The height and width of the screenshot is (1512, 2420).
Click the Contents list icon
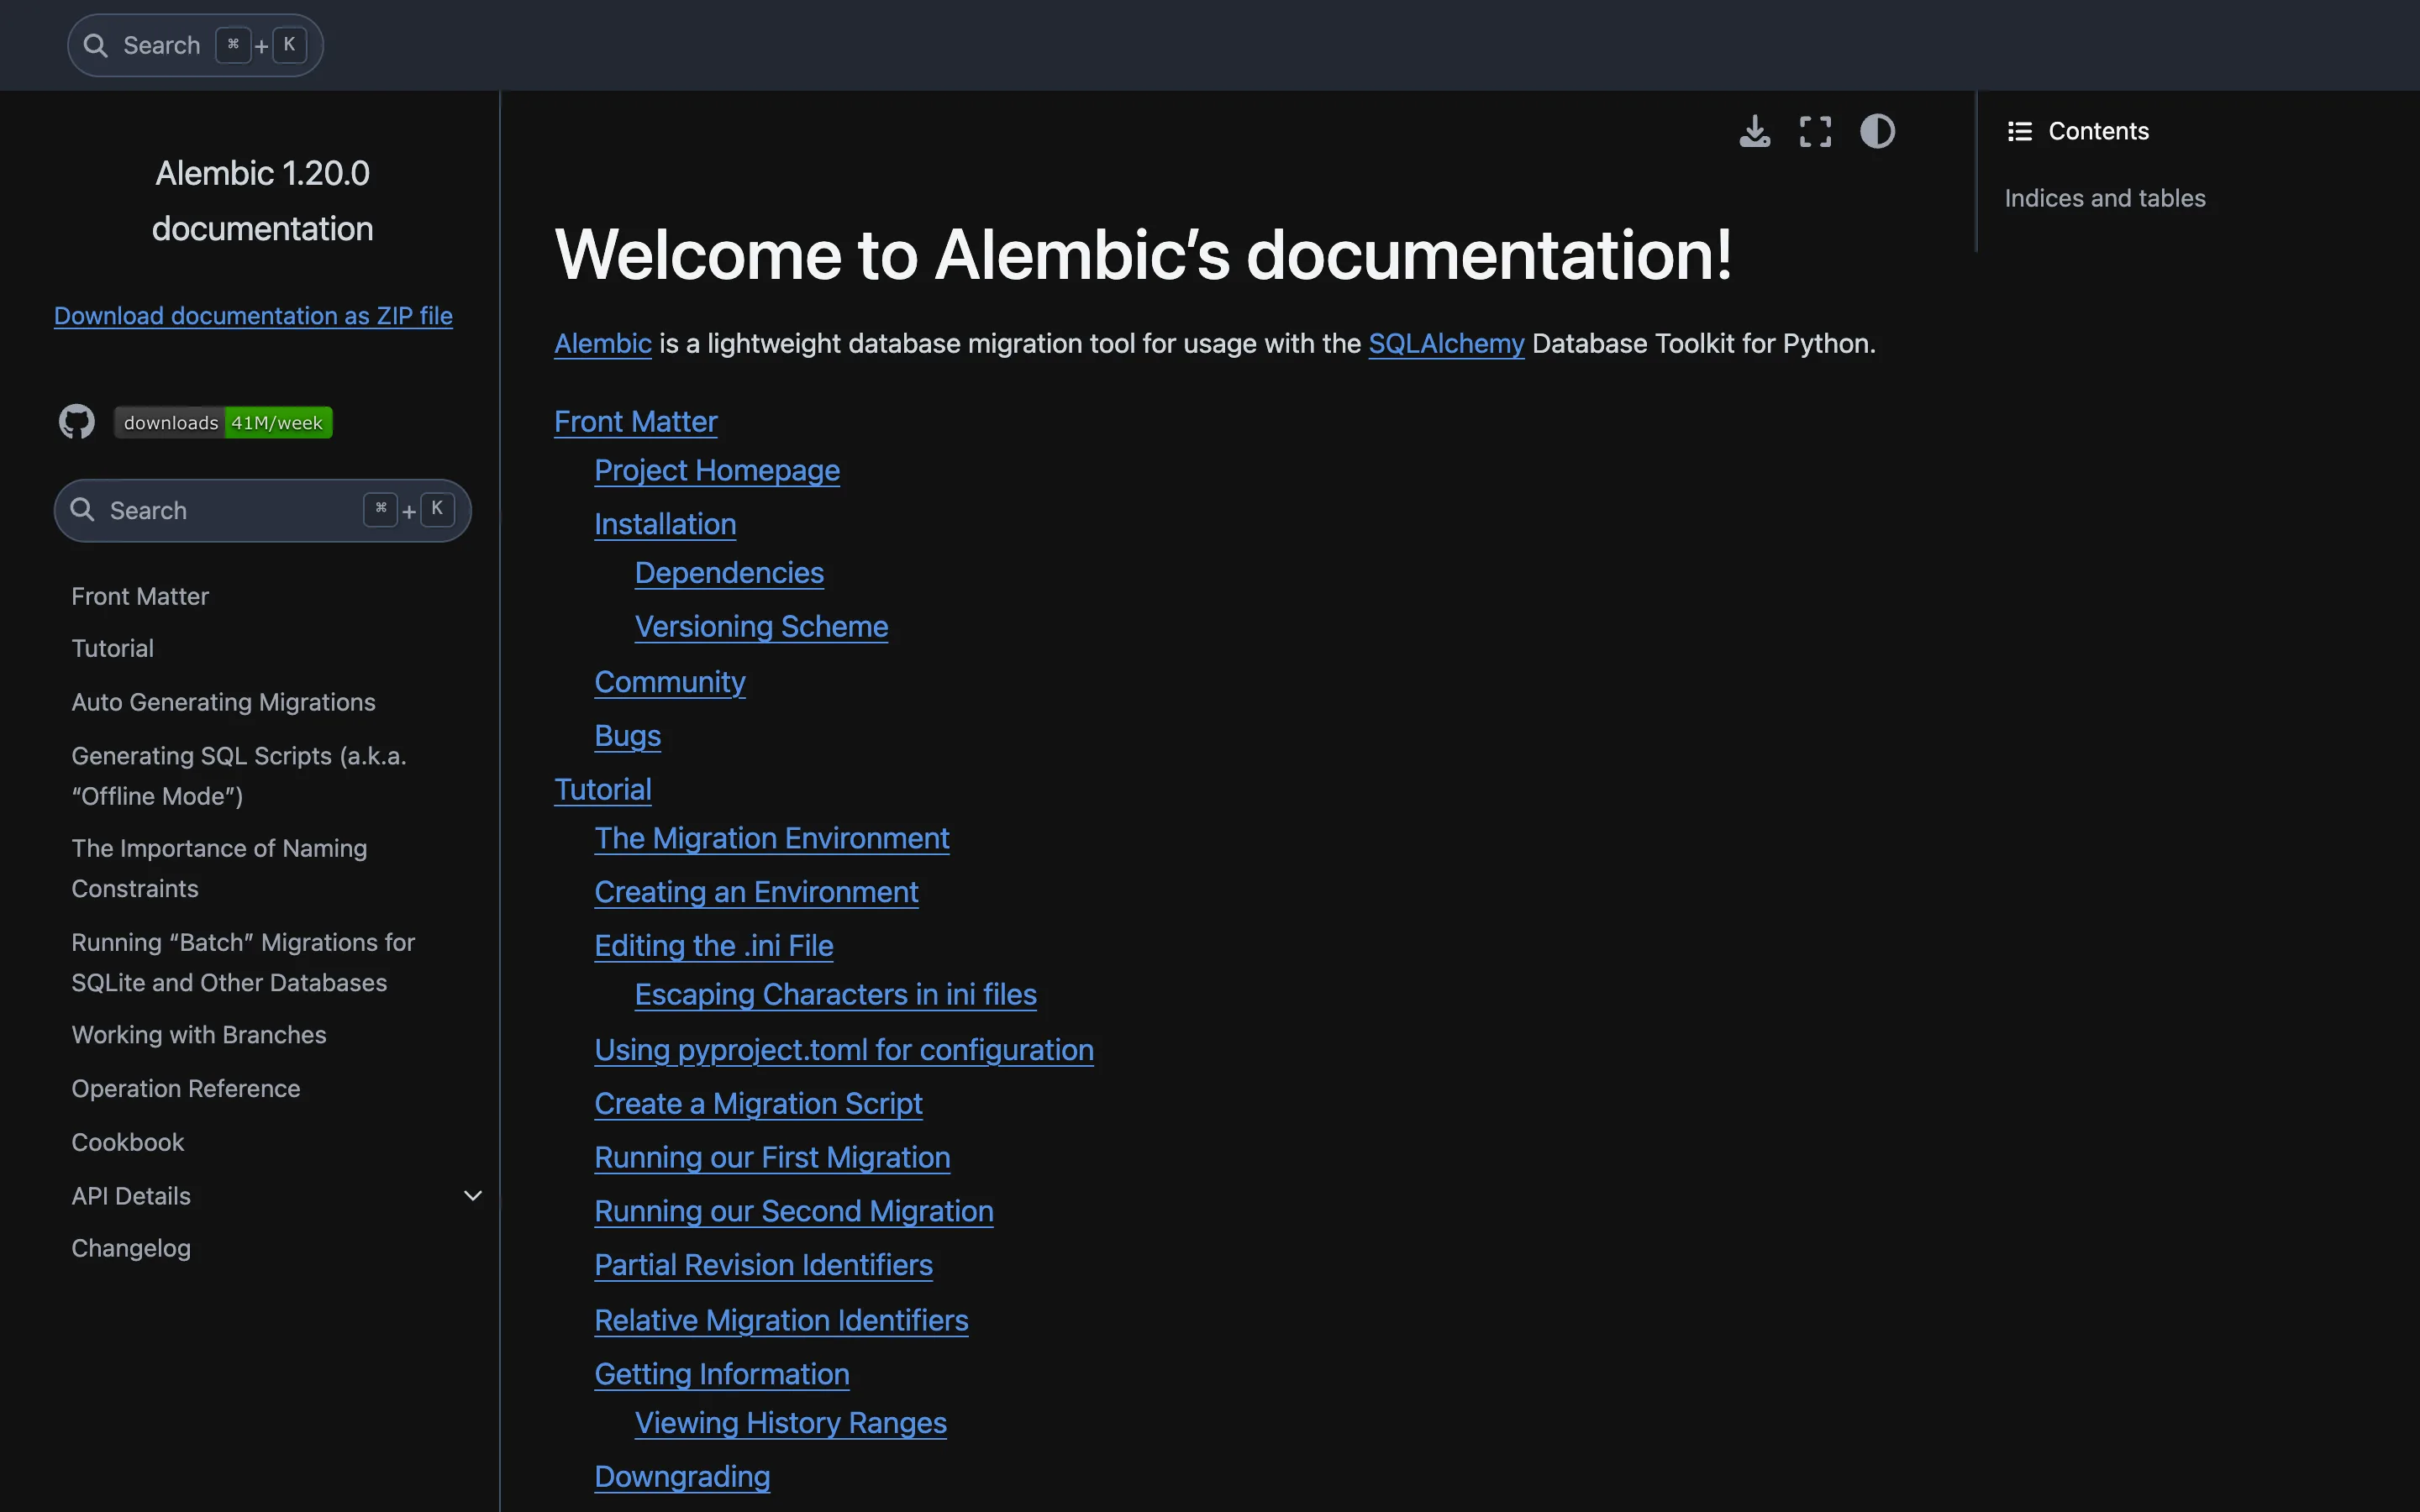pyautogui.click(x=2019, y=131)
